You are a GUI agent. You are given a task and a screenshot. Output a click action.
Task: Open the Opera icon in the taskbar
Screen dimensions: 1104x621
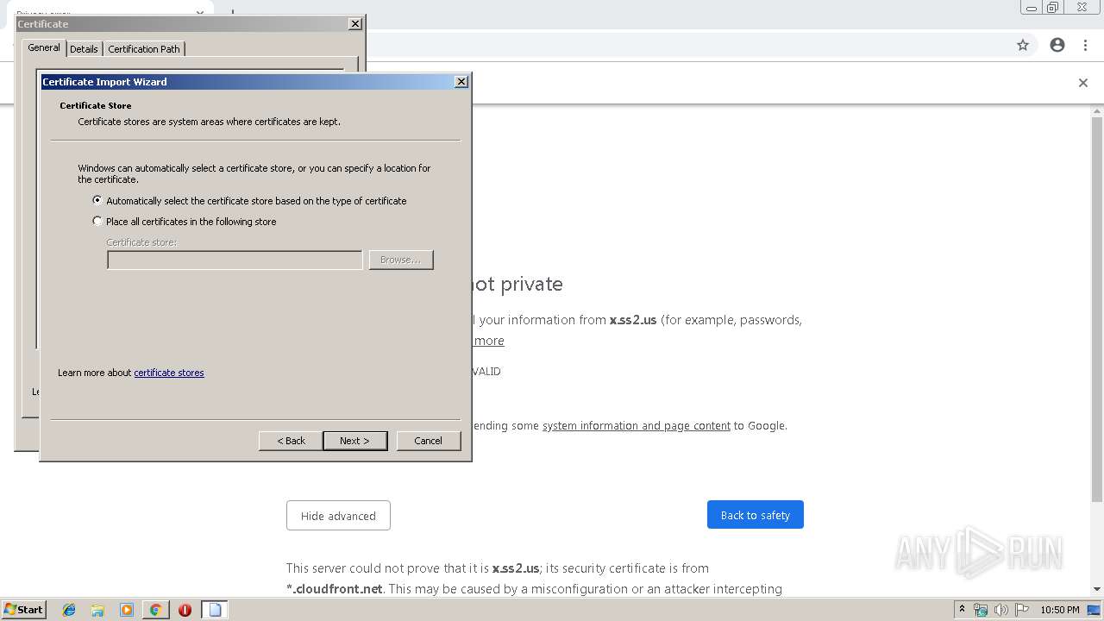185,610
